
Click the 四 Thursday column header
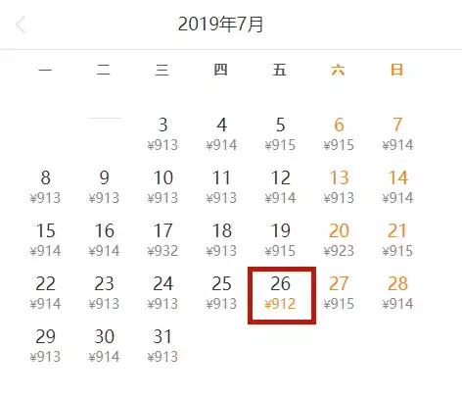click(x=221, y=70)
